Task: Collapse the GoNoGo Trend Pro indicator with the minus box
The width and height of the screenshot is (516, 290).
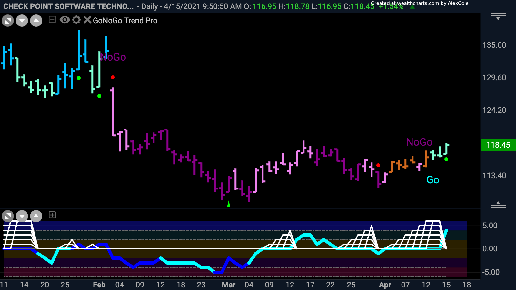Action: click(x=52, y=20)
